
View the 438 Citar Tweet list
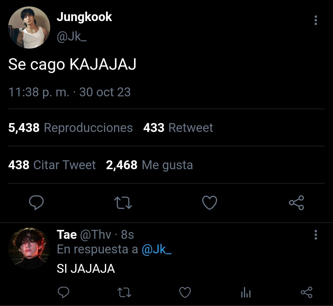52,165
